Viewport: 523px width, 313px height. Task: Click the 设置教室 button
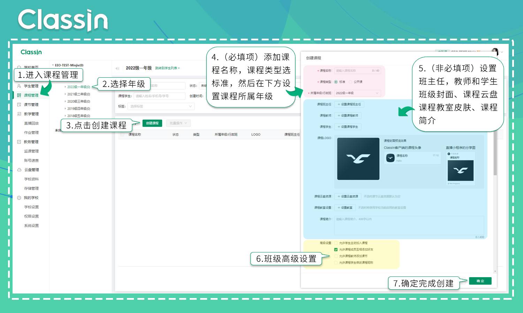pyautogui.click(x=345, y=208)
